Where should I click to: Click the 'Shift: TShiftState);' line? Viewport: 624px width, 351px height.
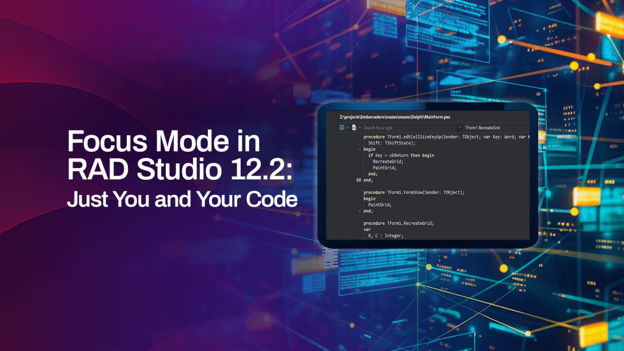pyautogui.click(x=392, y=143)
